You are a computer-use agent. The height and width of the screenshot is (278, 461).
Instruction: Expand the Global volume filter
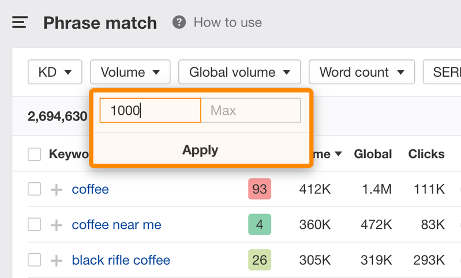pos(239,72)
